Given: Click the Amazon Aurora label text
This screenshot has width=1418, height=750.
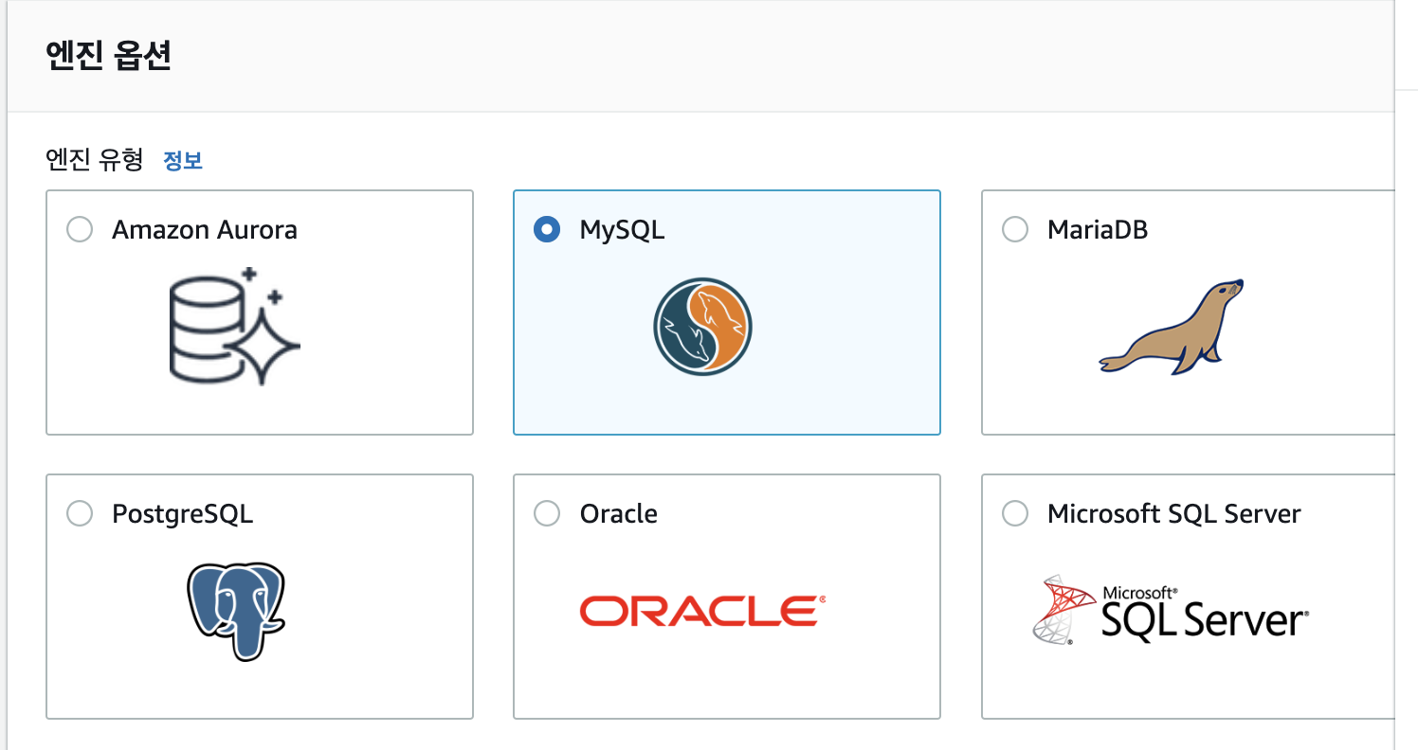Looking at the screenshot, I should 205,230.
